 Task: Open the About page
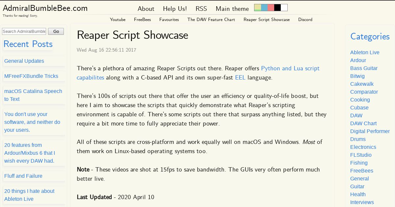pyautogui.click(x=146, y=9)
